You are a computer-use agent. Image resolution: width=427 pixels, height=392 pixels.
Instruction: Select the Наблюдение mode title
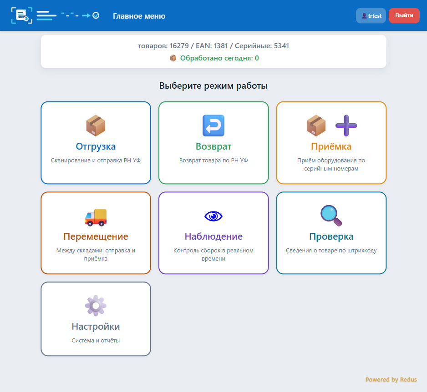click(x=213, y=236)
